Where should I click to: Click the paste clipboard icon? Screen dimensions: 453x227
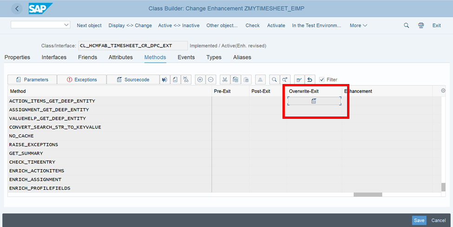click(x=246, y=80)
